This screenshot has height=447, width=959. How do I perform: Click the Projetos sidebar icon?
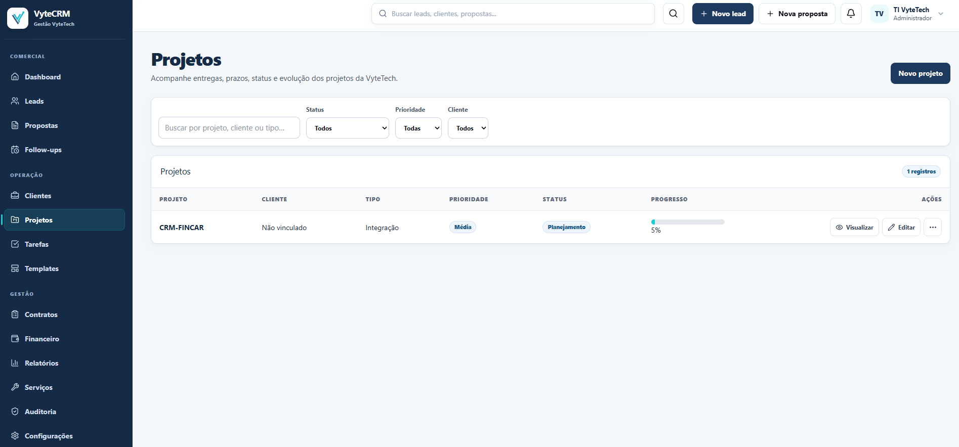(x=15, y=220)
